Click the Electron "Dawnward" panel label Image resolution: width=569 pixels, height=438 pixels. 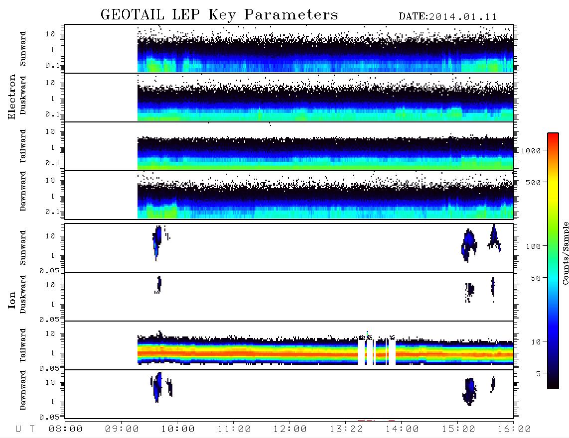tap(23, 191)
